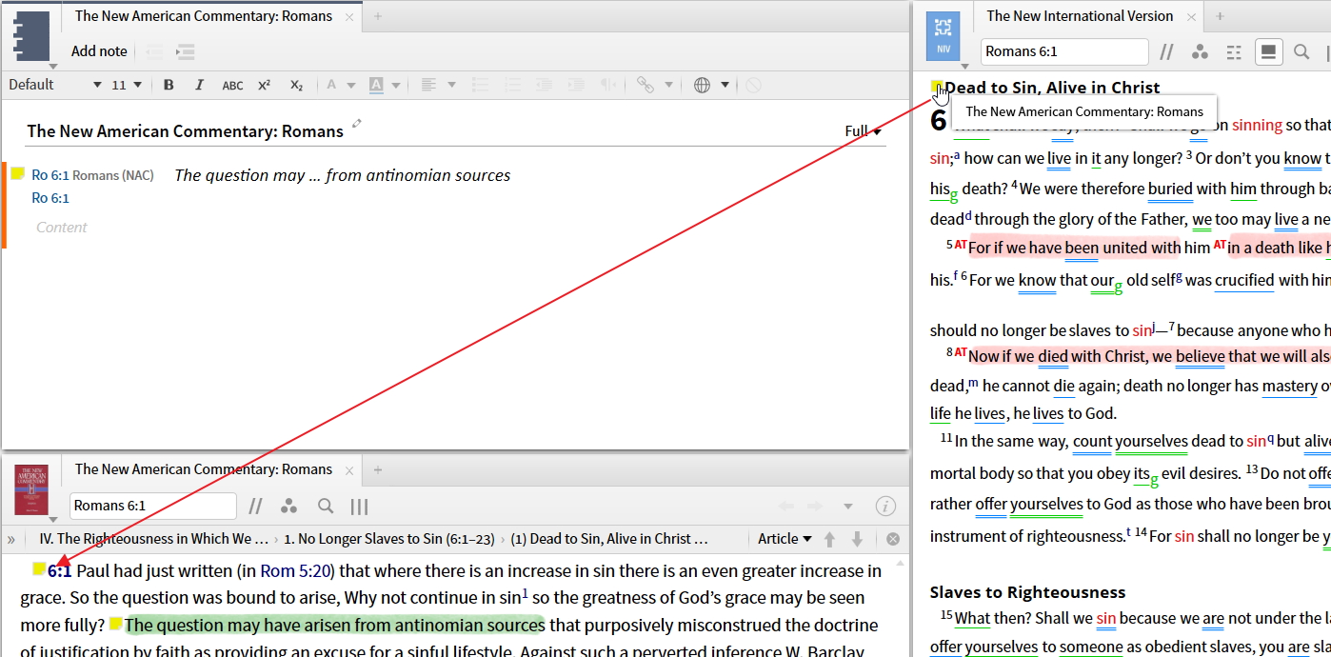This screenshot has width=1331, height=657.
Task: Toggle italic formatting
Action: point(199,85)
